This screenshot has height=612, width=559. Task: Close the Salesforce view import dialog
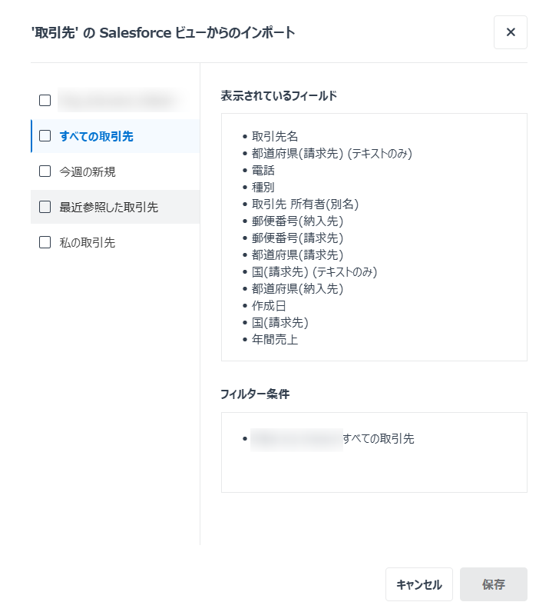(511, 32)
